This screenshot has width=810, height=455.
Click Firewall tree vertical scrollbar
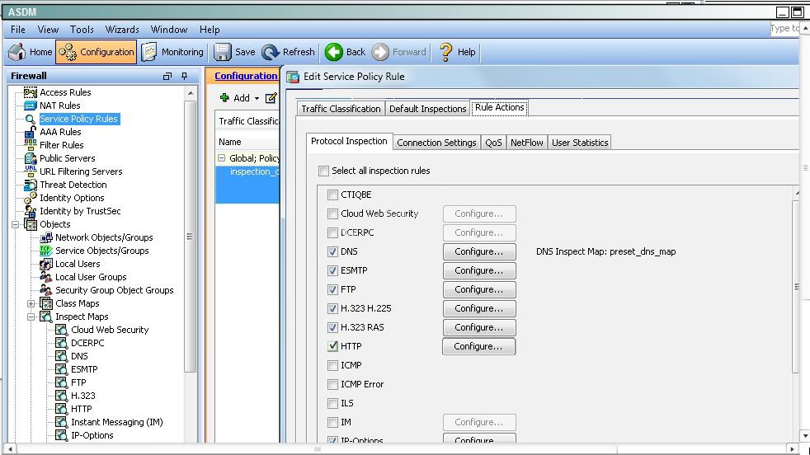pyautogui.click(x=190, y=237)
